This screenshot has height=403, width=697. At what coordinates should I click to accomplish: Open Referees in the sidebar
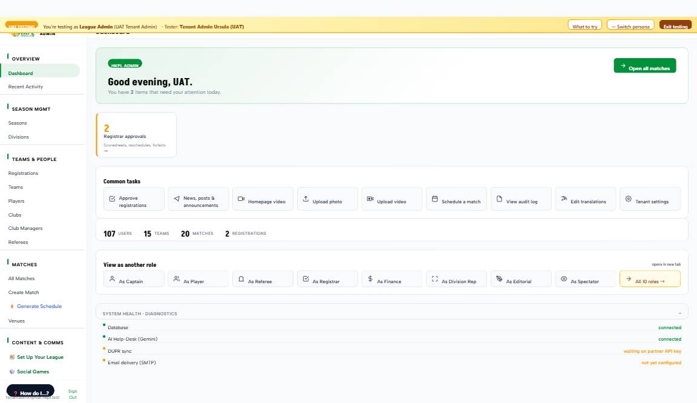coord(18,243)
